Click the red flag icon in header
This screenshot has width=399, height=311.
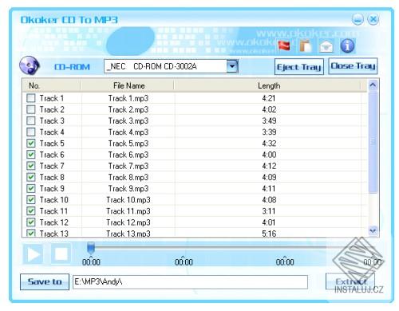(284, 45)
